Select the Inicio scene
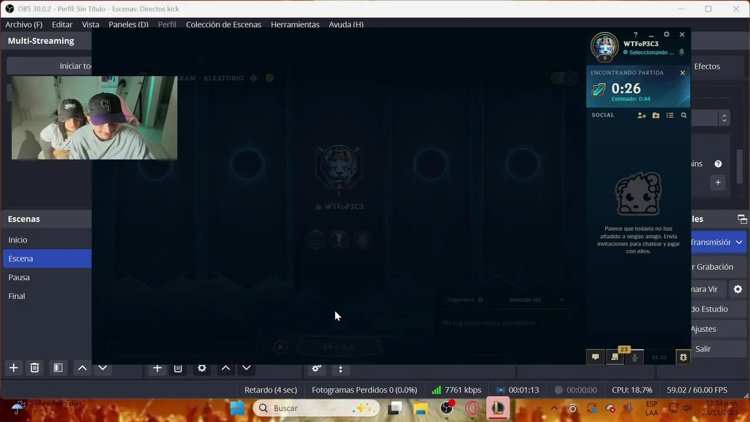This screenshot has width=750, height=422. click(x=47, y=240)
